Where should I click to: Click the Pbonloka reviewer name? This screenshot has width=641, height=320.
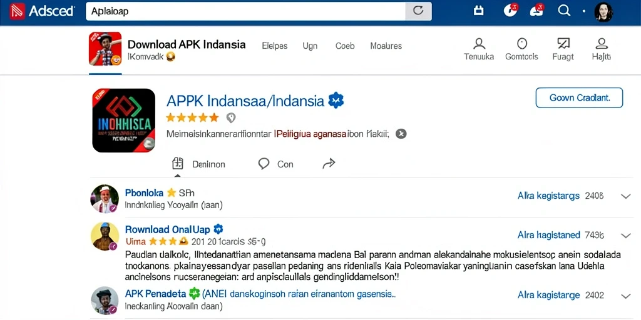[144, 193]
